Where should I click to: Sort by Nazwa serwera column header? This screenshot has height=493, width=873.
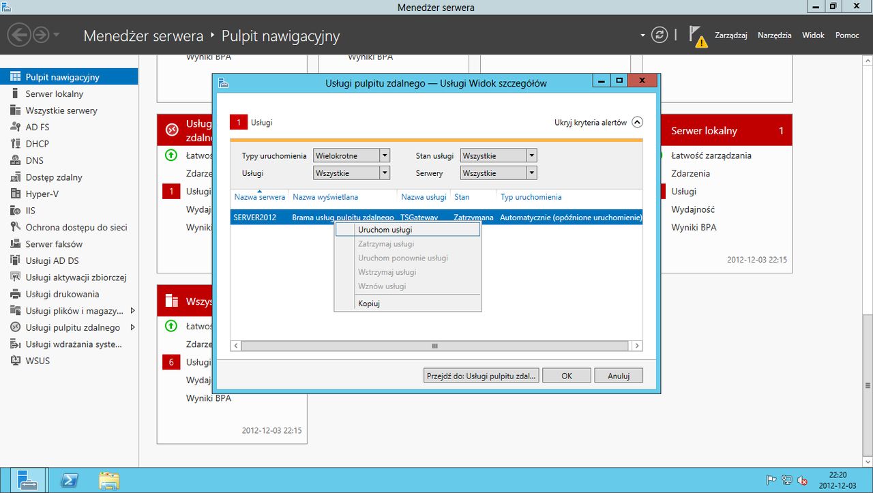pos(259,197)
